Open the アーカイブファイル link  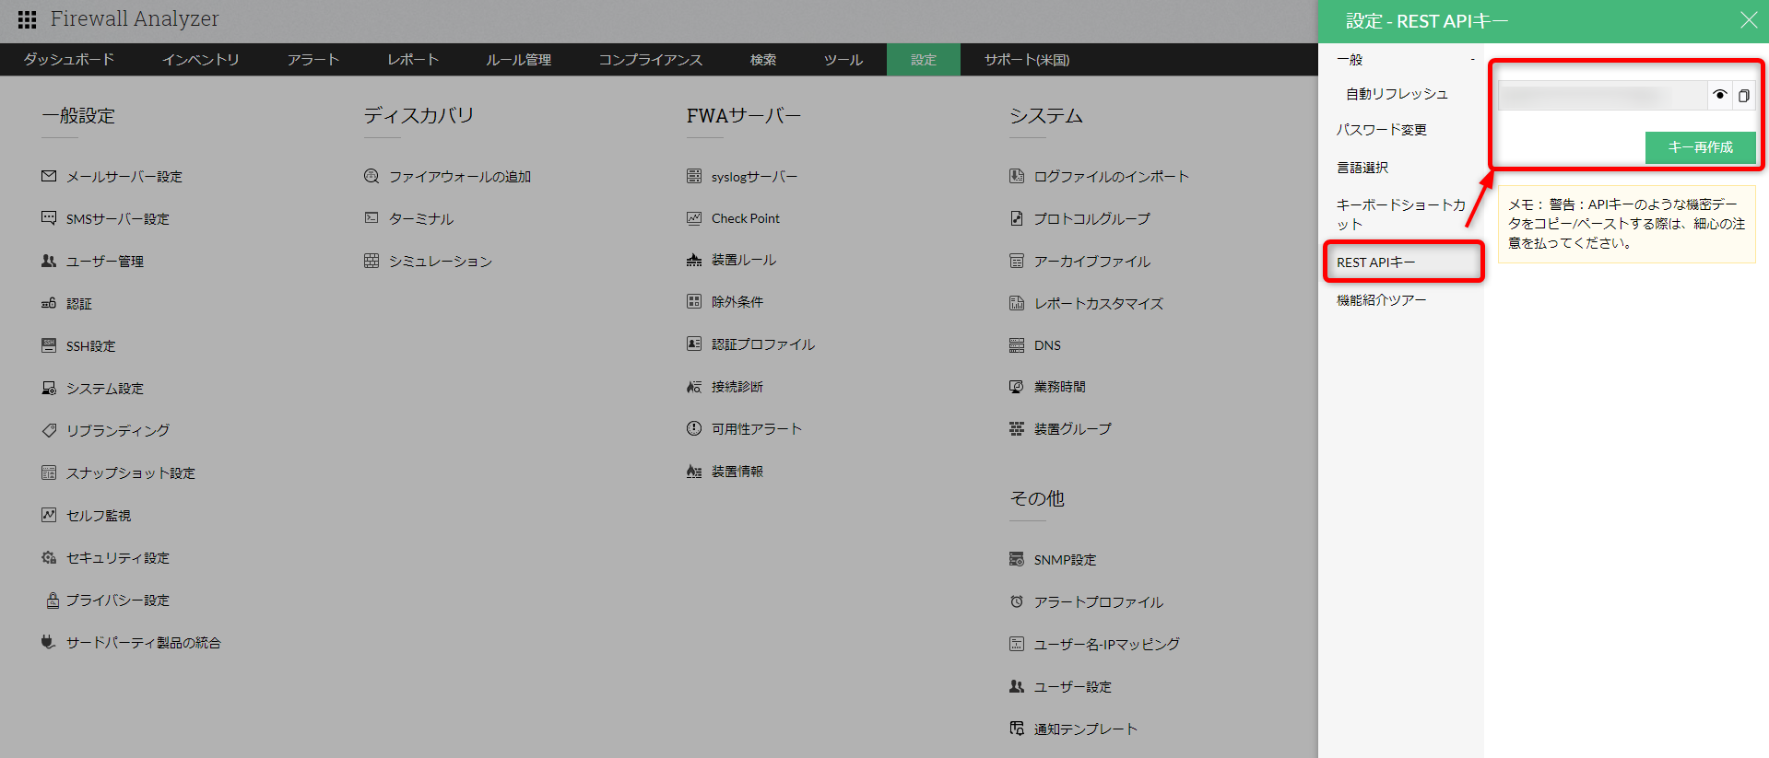(x=1092, y=261)
